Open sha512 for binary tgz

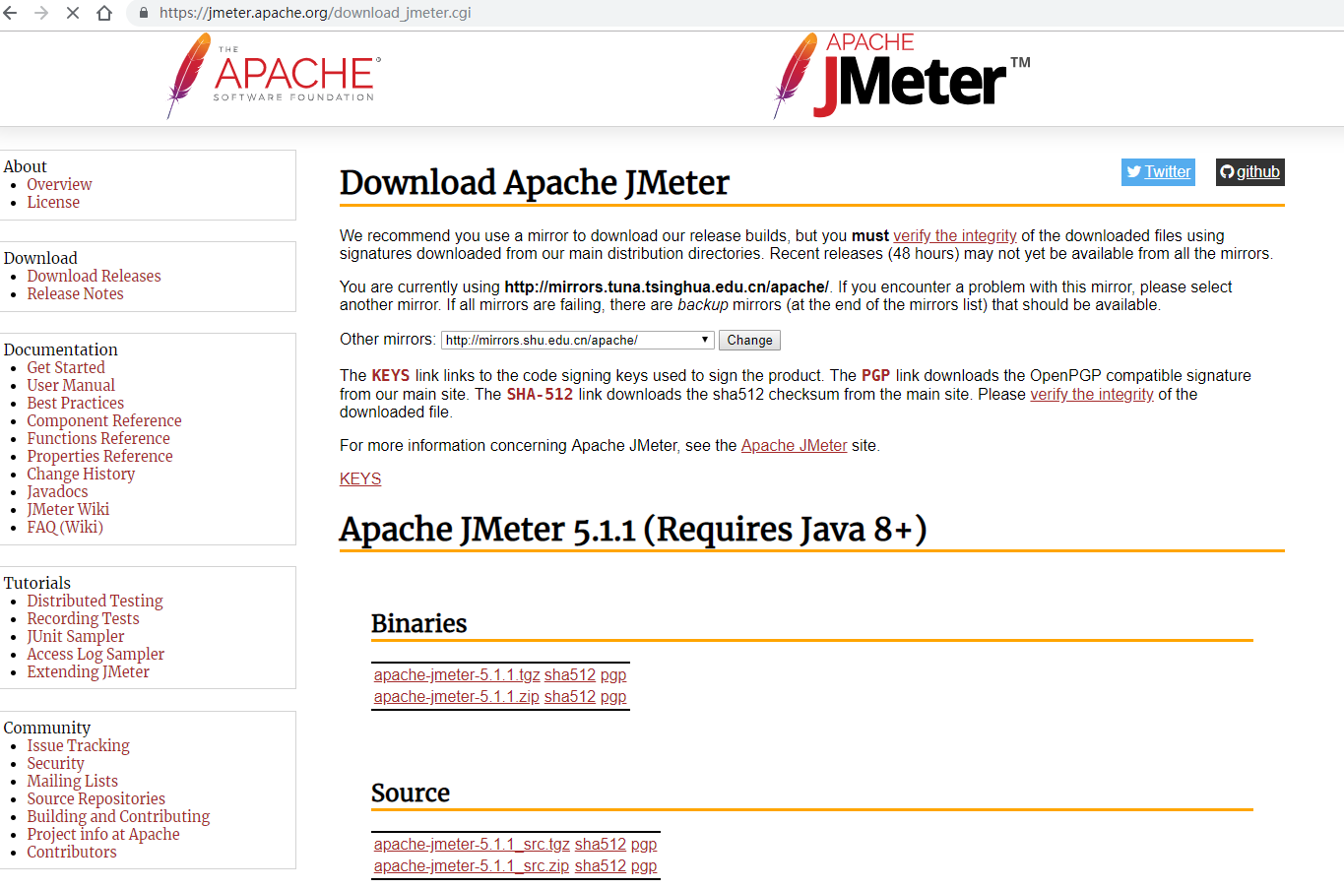[x=570, y=674]
